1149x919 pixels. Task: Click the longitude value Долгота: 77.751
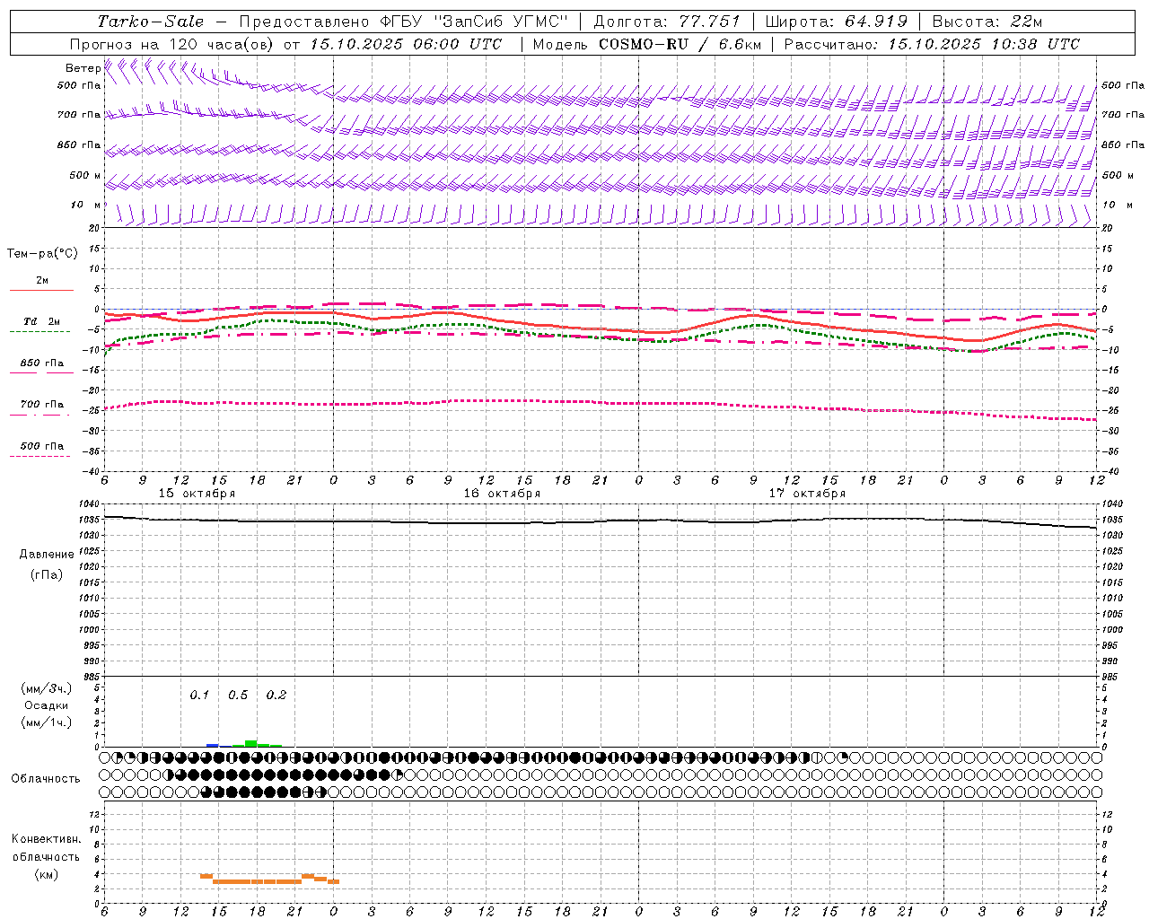click(667, 22)
